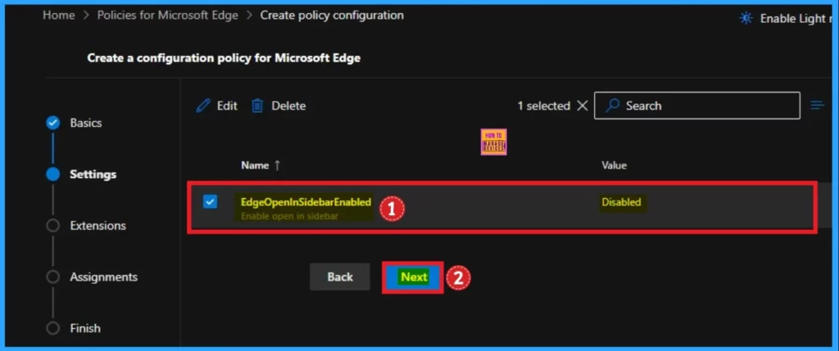
Task: Clear selection with the X icon
Action: [583, 106]
